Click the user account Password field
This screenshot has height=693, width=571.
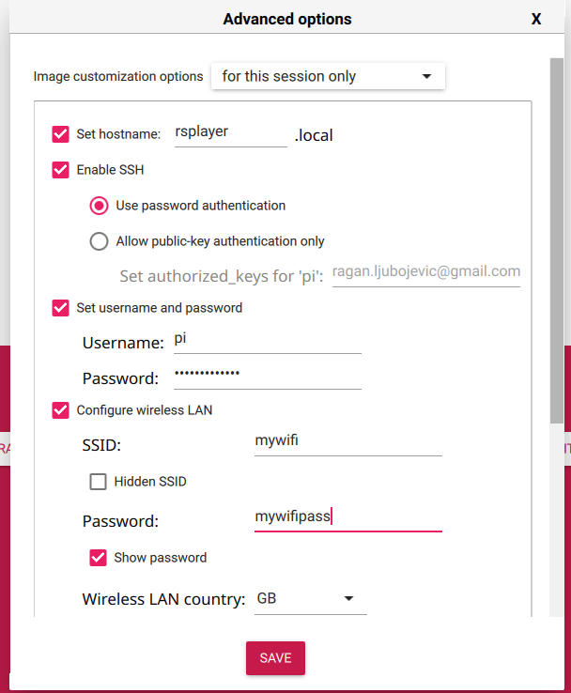268,377
